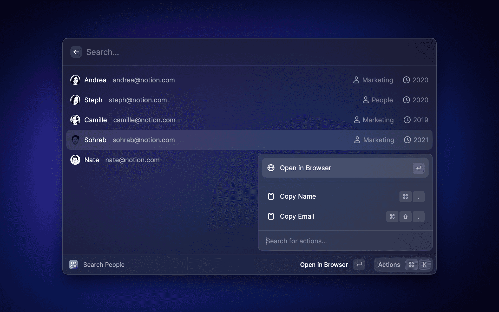The height and width of the screenshot is (312, 499).
Task: Click the person icon beside People tag
Action: click(366, 100)
